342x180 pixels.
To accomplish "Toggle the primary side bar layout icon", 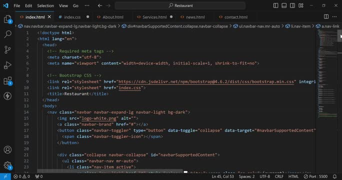I will pos(275,5).
